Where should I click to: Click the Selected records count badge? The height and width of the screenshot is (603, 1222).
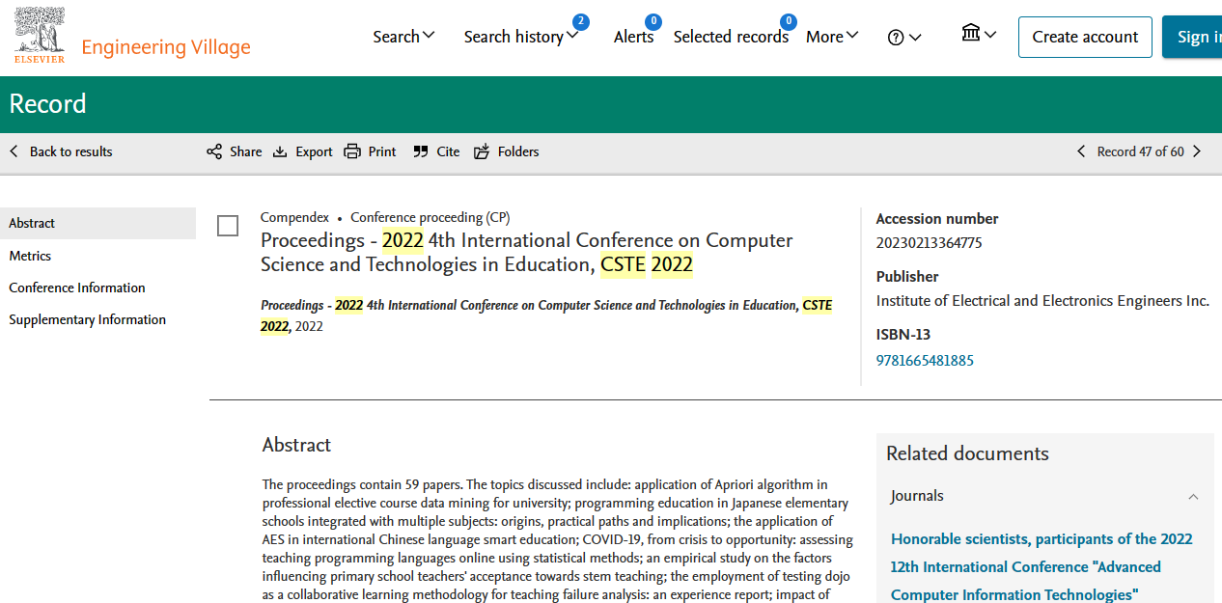789,21
